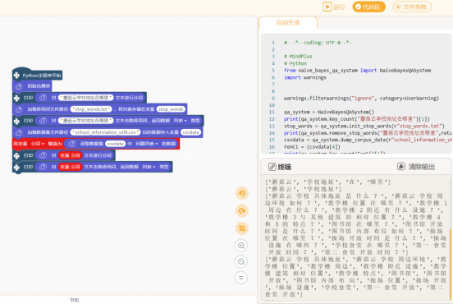The height and width of the screenshot is (304, 453).
Task: Click line number 12 in code gutter
Action: 272,119
